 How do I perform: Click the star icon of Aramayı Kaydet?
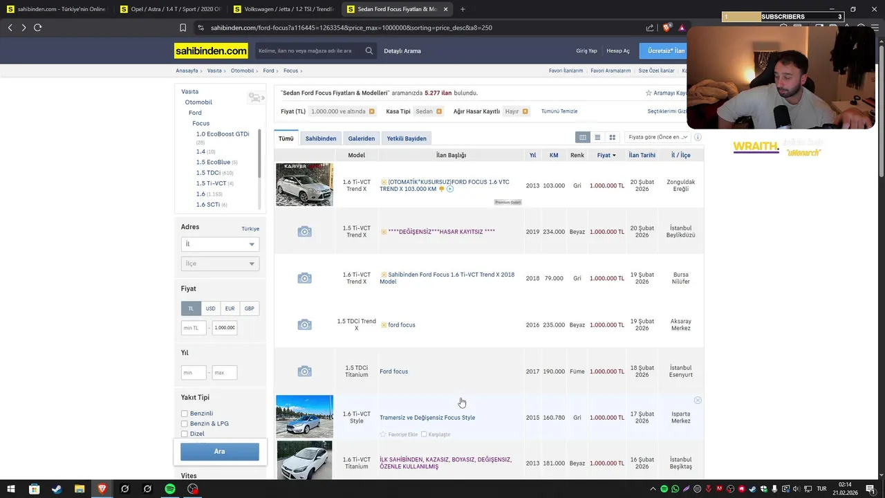click(x=649, y=93)
